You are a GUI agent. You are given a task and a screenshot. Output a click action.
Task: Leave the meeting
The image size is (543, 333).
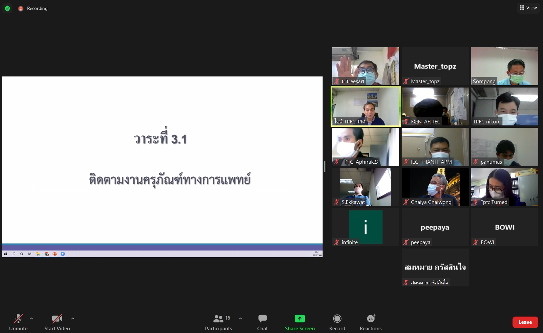[x=525, y=322]
